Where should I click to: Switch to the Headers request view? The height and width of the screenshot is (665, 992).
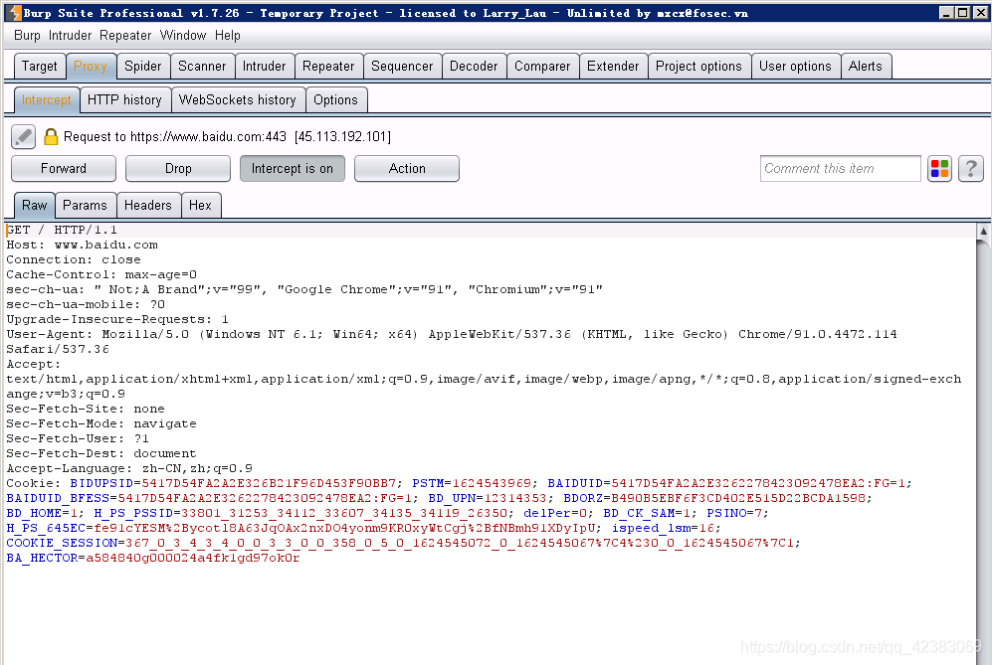(147, 206)
